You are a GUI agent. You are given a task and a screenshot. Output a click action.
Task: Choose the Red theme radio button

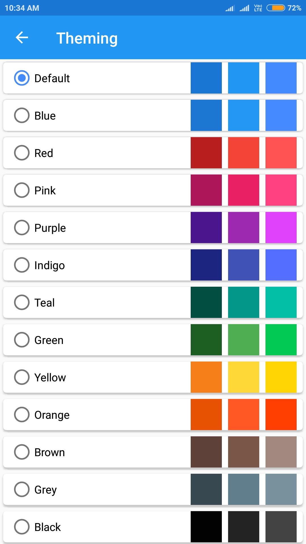(x=22, y=153)
